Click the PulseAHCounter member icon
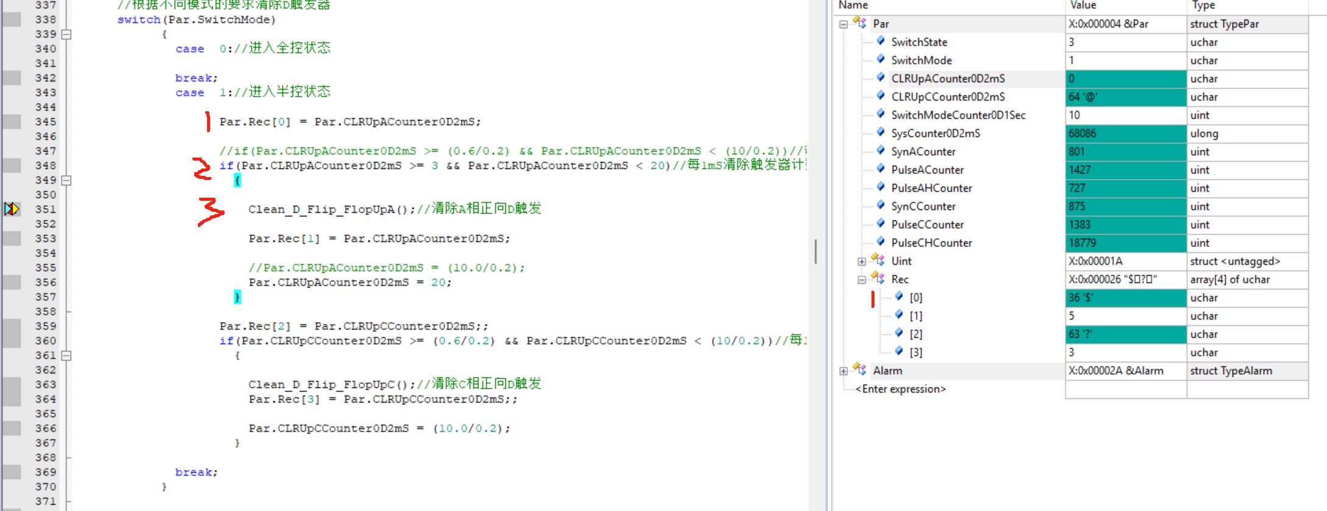This screenshot has width=1327, height=511. click(x=881, y=187)
